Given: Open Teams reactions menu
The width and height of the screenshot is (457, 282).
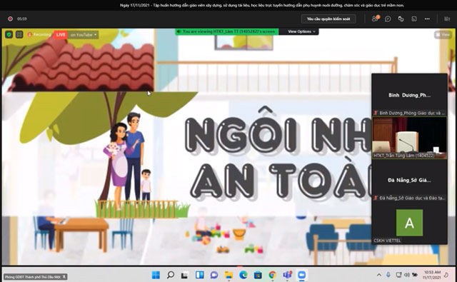Looking at the screenshot, I should coord(401,19).
